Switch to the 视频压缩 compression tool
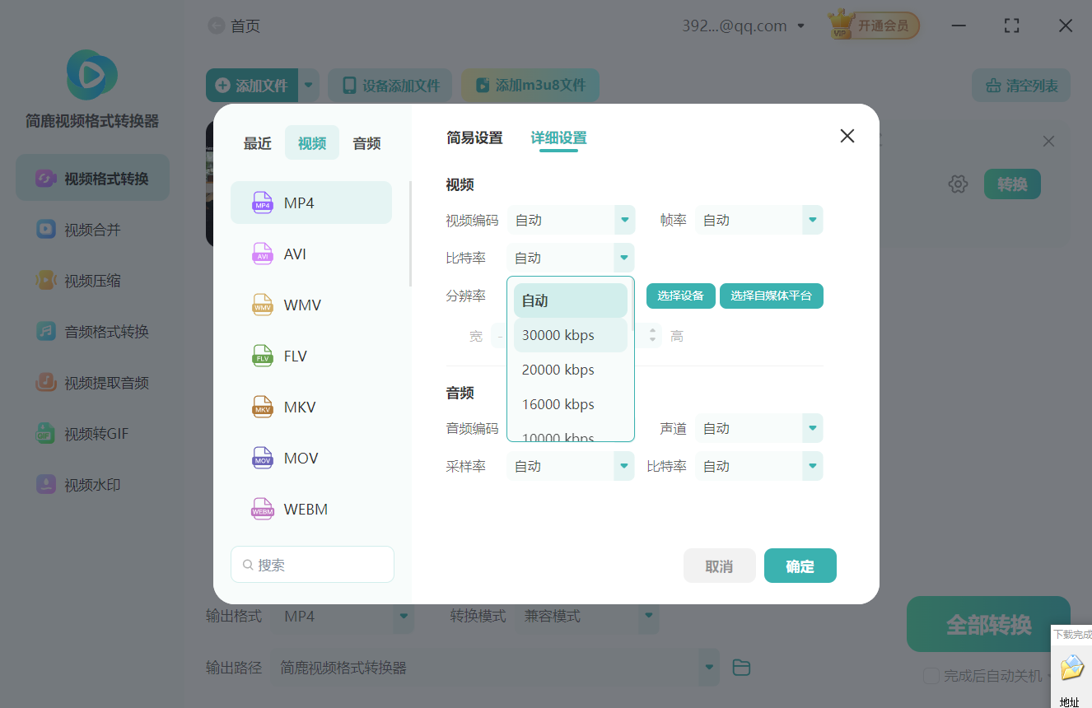The height and width of the screenshot is (708, 1092). tap(91, 280)
